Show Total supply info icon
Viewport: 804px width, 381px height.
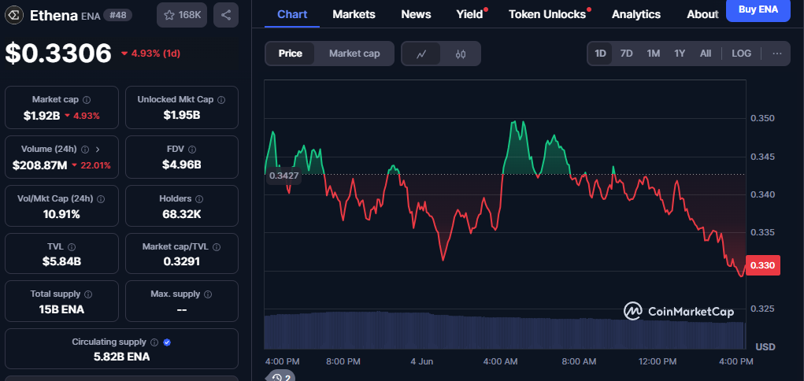[88, 294]
